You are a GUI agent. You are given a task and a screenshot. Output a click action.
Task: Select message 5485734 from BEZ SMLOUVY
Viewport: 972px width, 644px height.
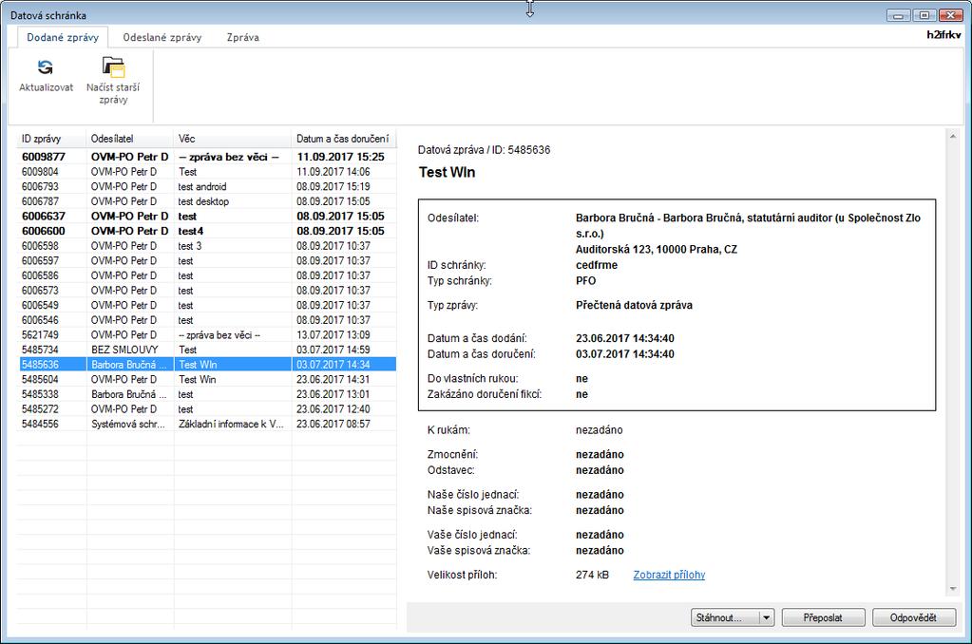207,350
